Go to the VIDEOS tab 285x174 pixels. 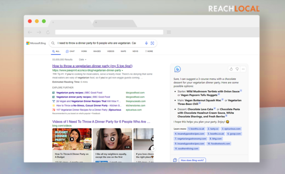[x=111, y=51]
